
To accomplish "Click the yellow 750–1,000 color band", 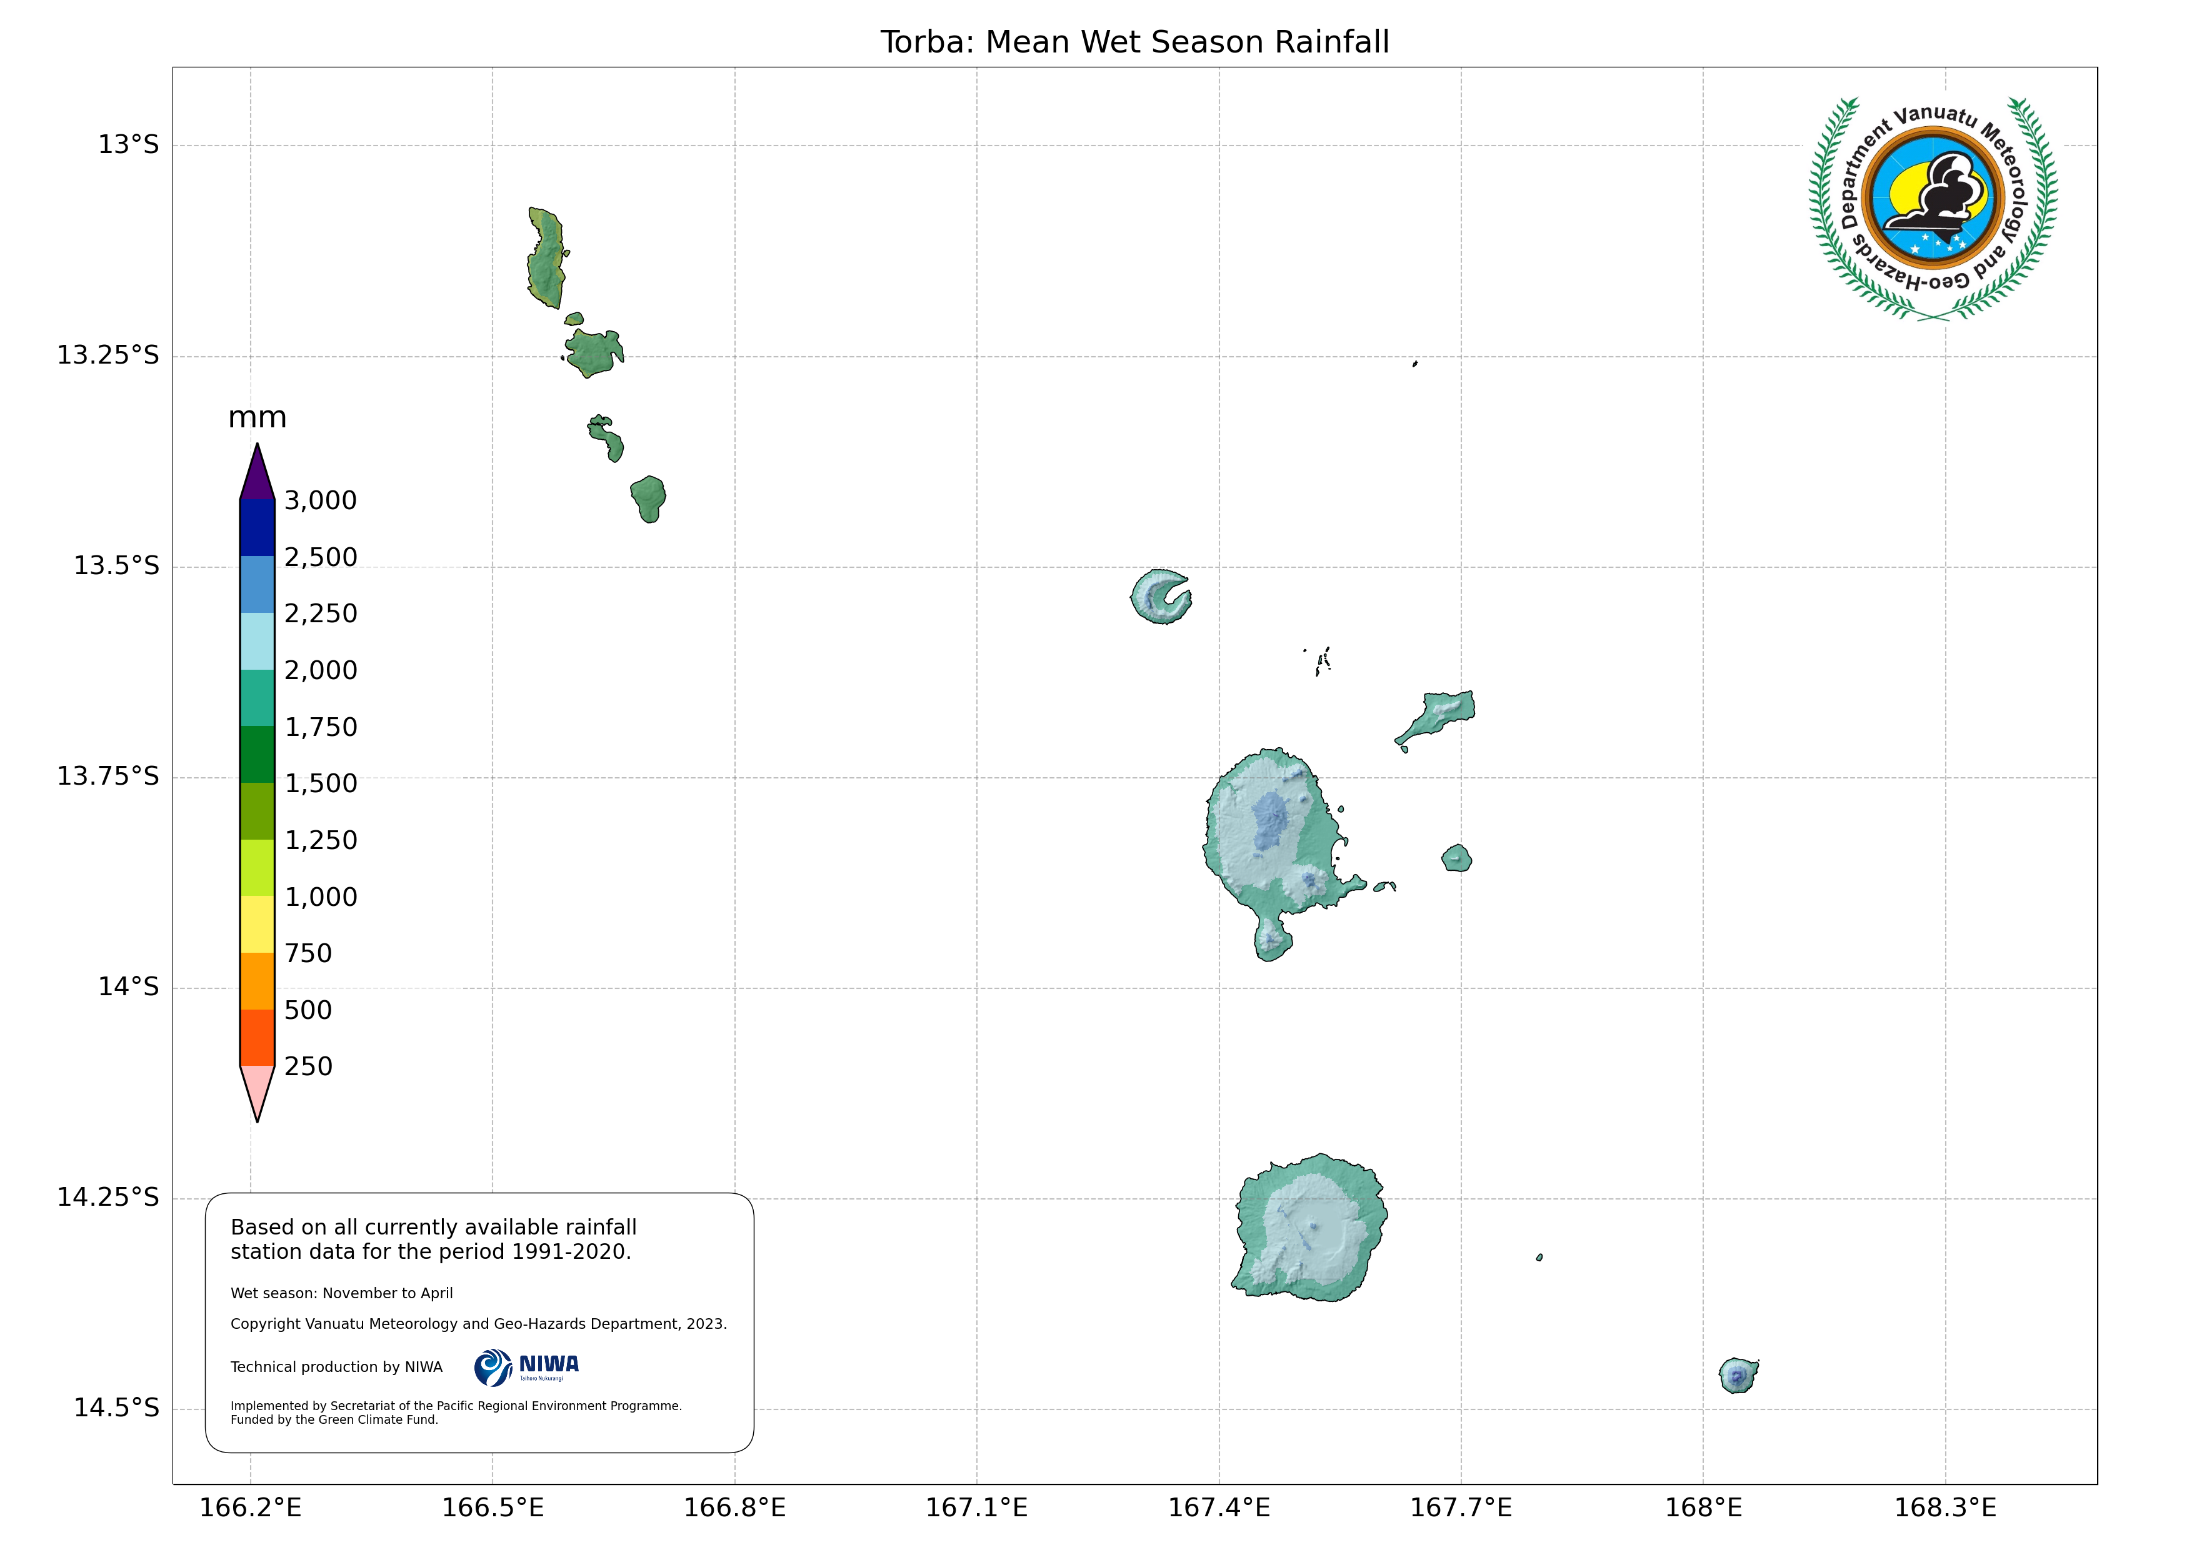I will 257,924.
